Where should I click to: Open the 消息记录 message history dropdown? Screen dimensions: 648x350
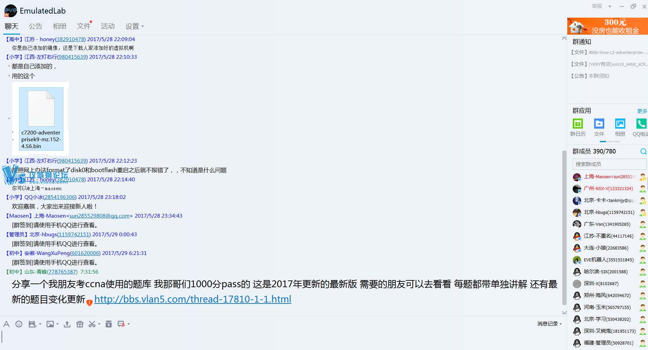click(x=549, y=324)
